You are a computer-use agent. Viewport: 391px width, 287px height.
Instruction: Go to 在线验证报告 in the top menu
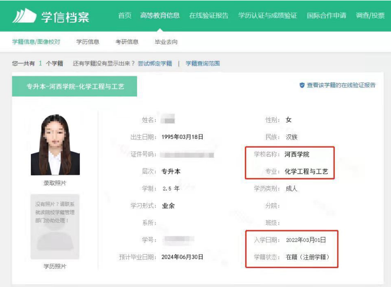208,16
